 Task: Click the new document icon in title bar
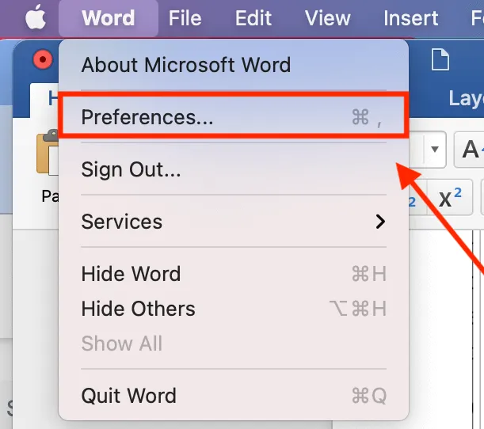click(440, 59)
